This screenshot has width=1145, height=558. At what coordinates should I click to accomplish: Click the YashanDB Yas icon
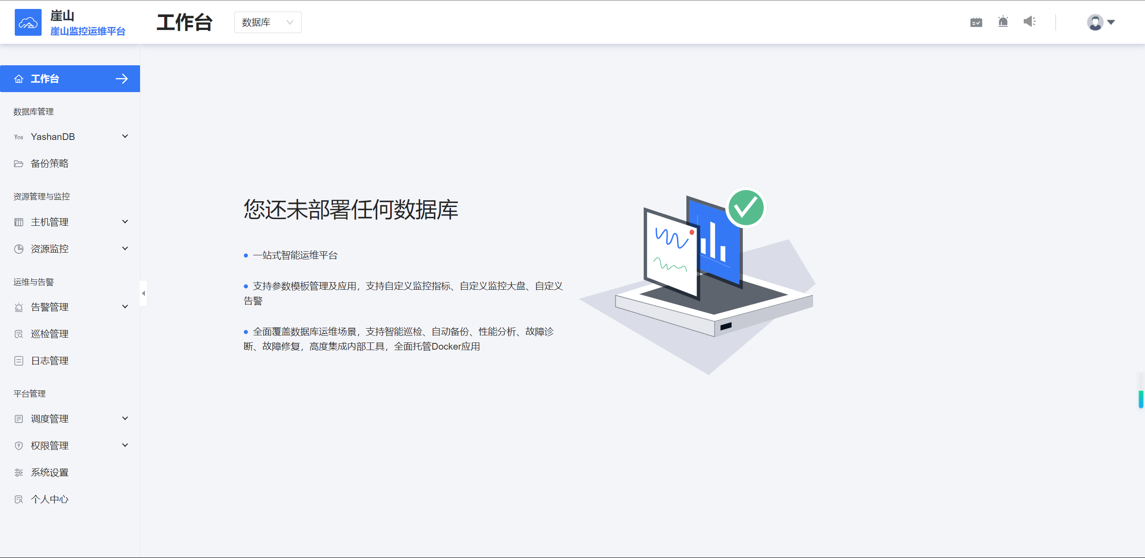coord(19,137)
